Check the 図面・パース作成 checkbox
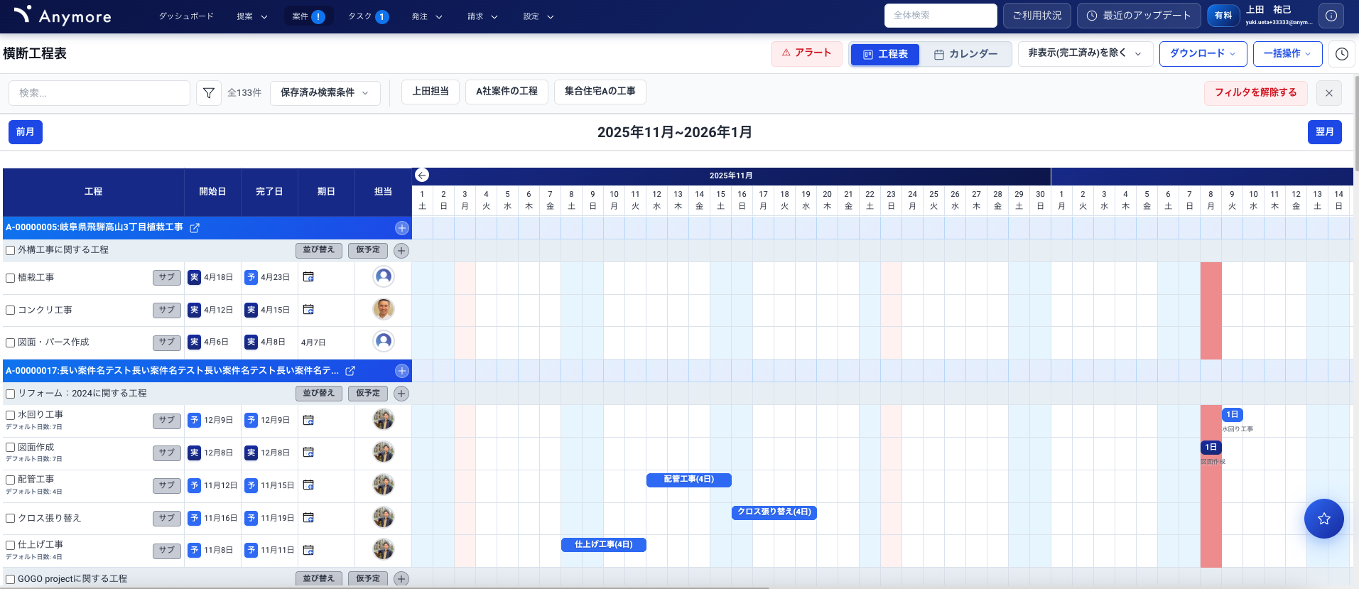Image resolution: width=1359 pixels, height=589 pixels. point(11,343)
